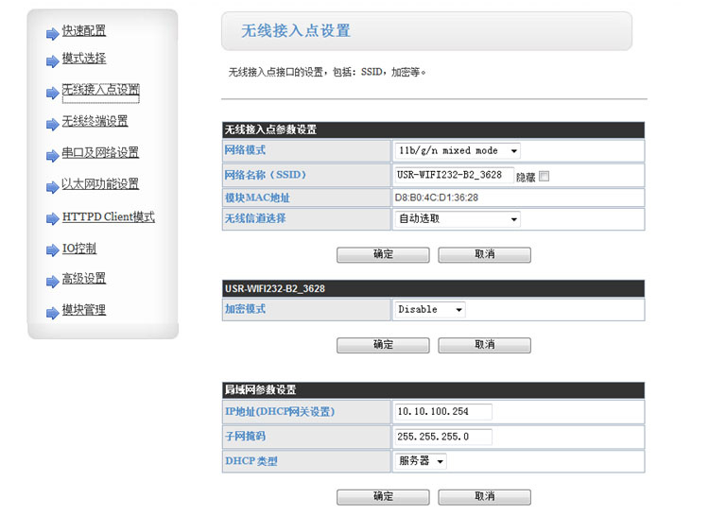The width and height of the screenshot is (709, 516).
Task: Open the 高级设置 menu link
Action: pos(84,279)
